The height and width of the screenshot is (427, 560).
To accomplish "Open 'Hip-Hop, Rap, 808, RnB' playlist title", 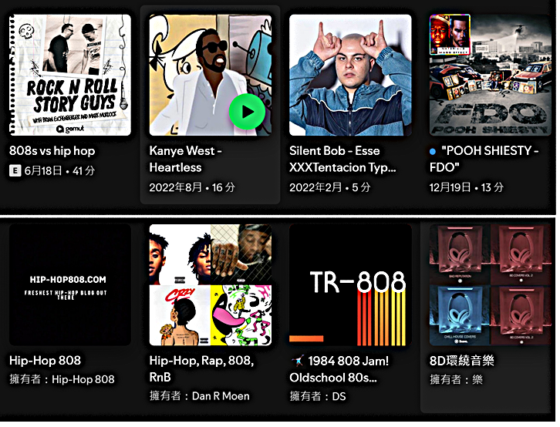I will click(201, 368).
